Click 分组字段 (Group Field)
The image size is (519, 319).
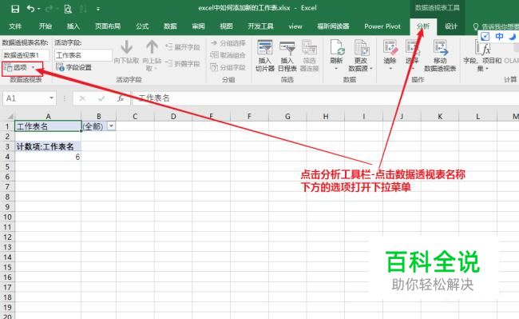(228, 67)
